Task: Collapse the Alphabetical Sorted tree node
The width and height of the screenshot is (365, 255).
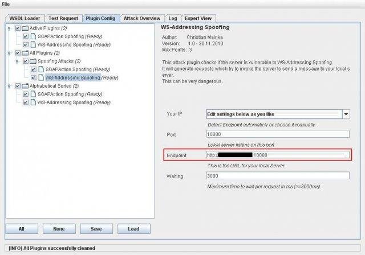Action: (9, 86)
